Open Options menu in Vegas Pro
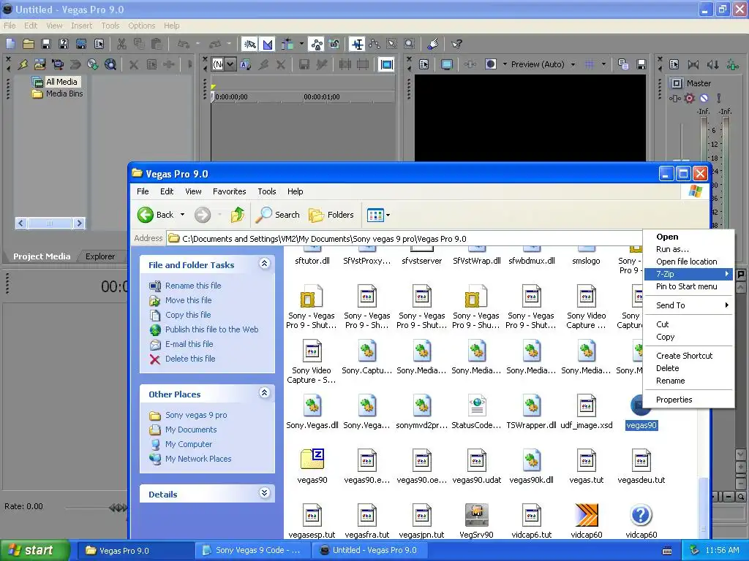This screenshot has width=749, height=561. 141,26
